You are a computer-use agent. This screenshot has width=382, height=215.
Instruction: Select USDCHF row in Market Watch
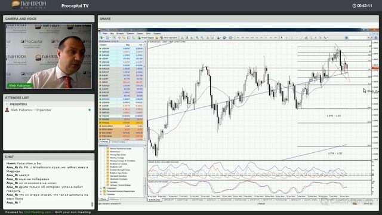[x=121, y=48]
